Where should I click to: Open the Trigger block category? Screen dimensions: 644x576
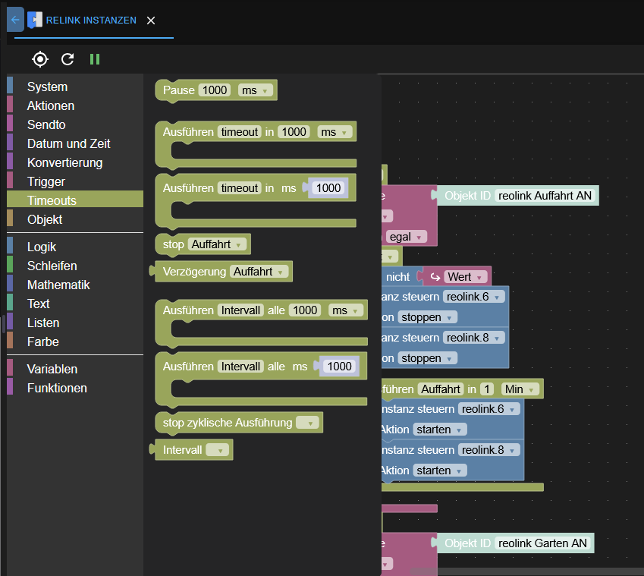46,181
